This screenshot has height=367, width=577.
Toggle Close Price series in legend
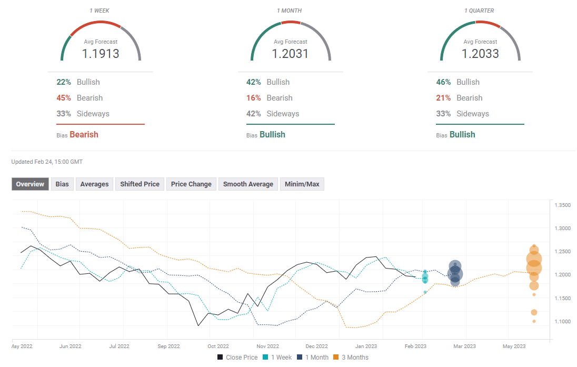[237, 358]
